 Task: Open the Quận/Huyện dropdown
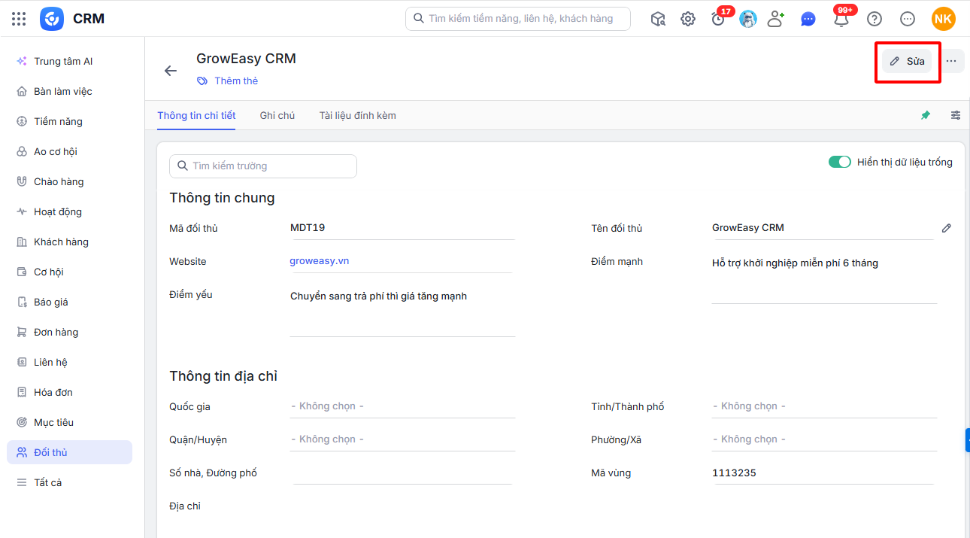click(402, 439)
